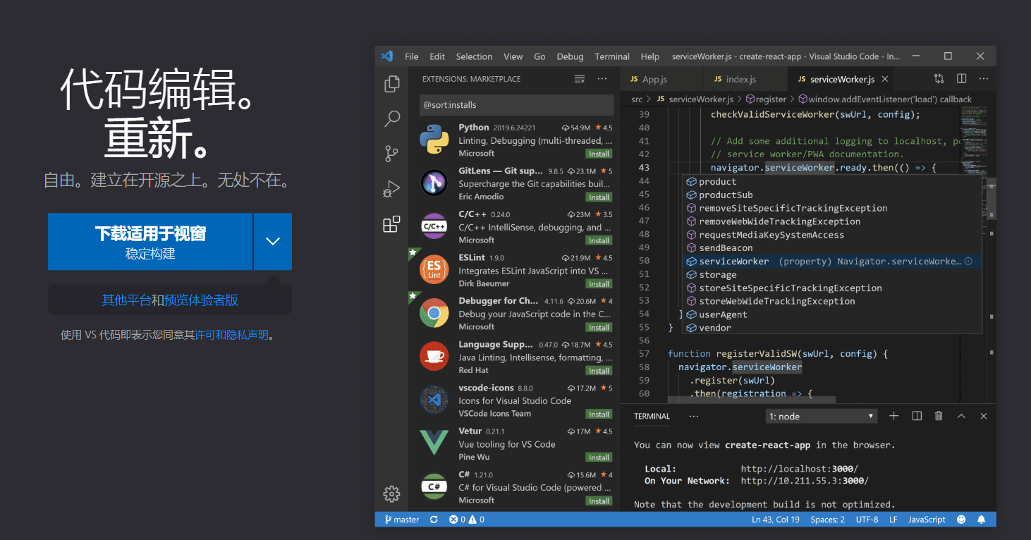This screenshot has width=1031, height=540.
Task: Open terminal panel overflow ellipsis
Action: 693,416
